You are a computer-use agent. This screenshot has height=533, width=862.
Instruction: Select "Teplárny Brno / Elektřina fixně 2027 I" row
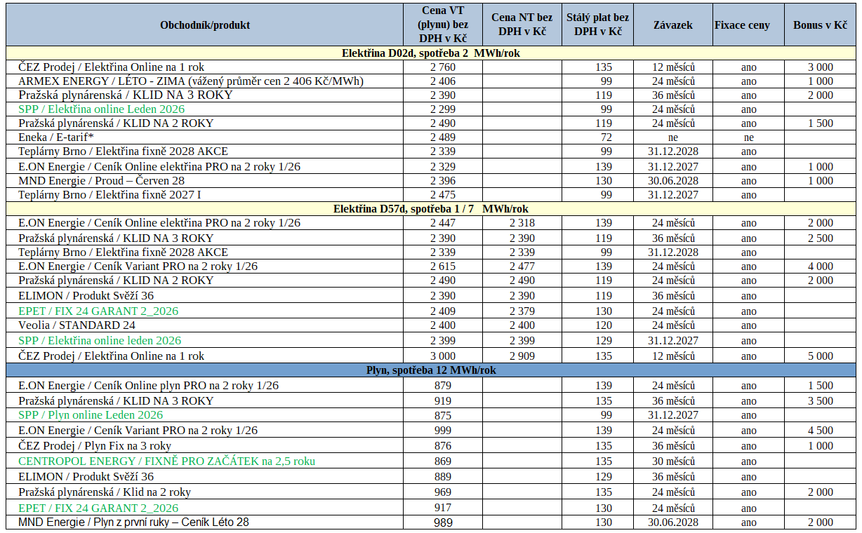(x=110, y=194)
